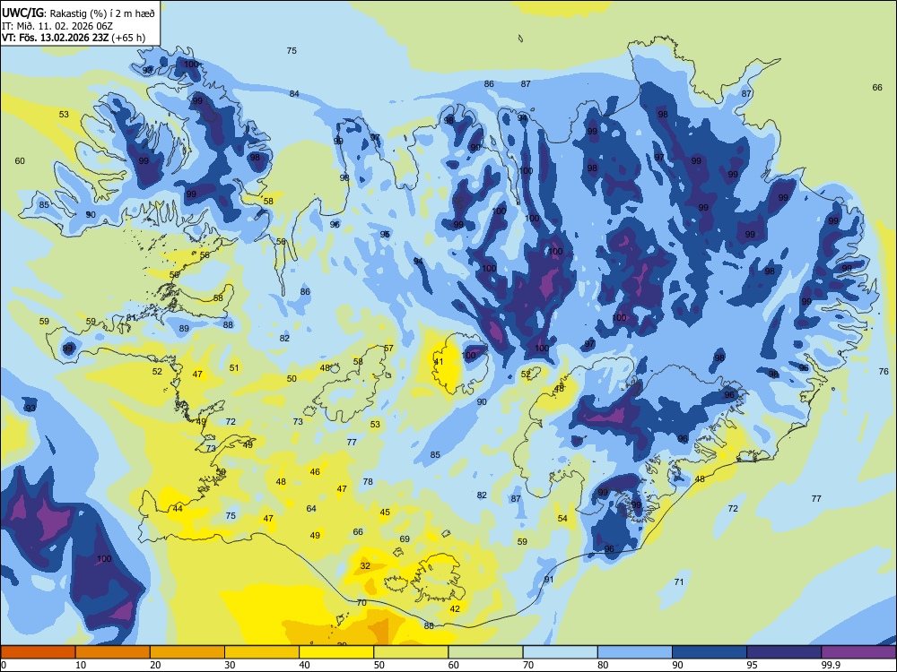Image resolution: width=897 pixels, height=672 pixels.
Task: Click the '95' legend tick label
Action: tap(752, 665)
